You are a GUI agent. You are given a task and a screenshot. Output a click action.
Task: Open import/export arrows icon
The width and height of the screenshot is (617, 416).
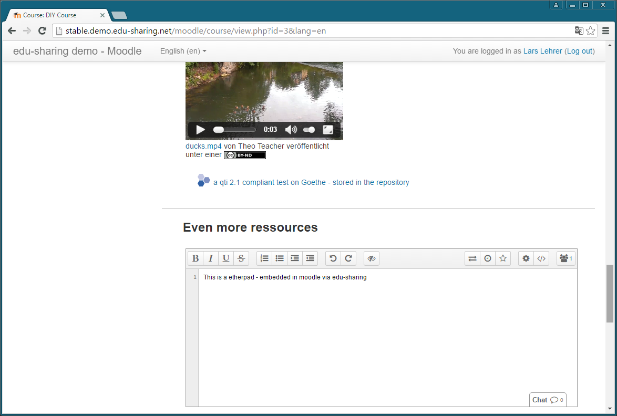point(472,258)
